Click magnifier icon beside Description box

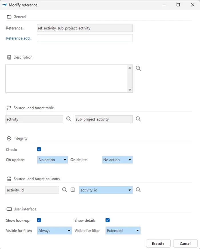pos(138,68)
